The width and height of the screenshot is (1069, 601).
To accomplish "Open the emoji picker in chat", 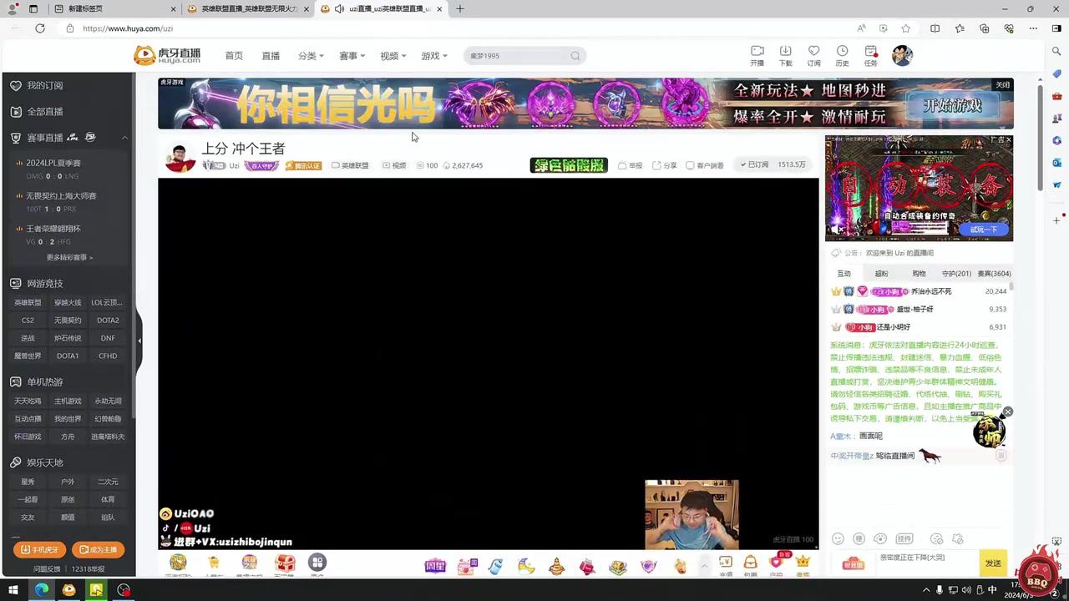I will [838, 539].
